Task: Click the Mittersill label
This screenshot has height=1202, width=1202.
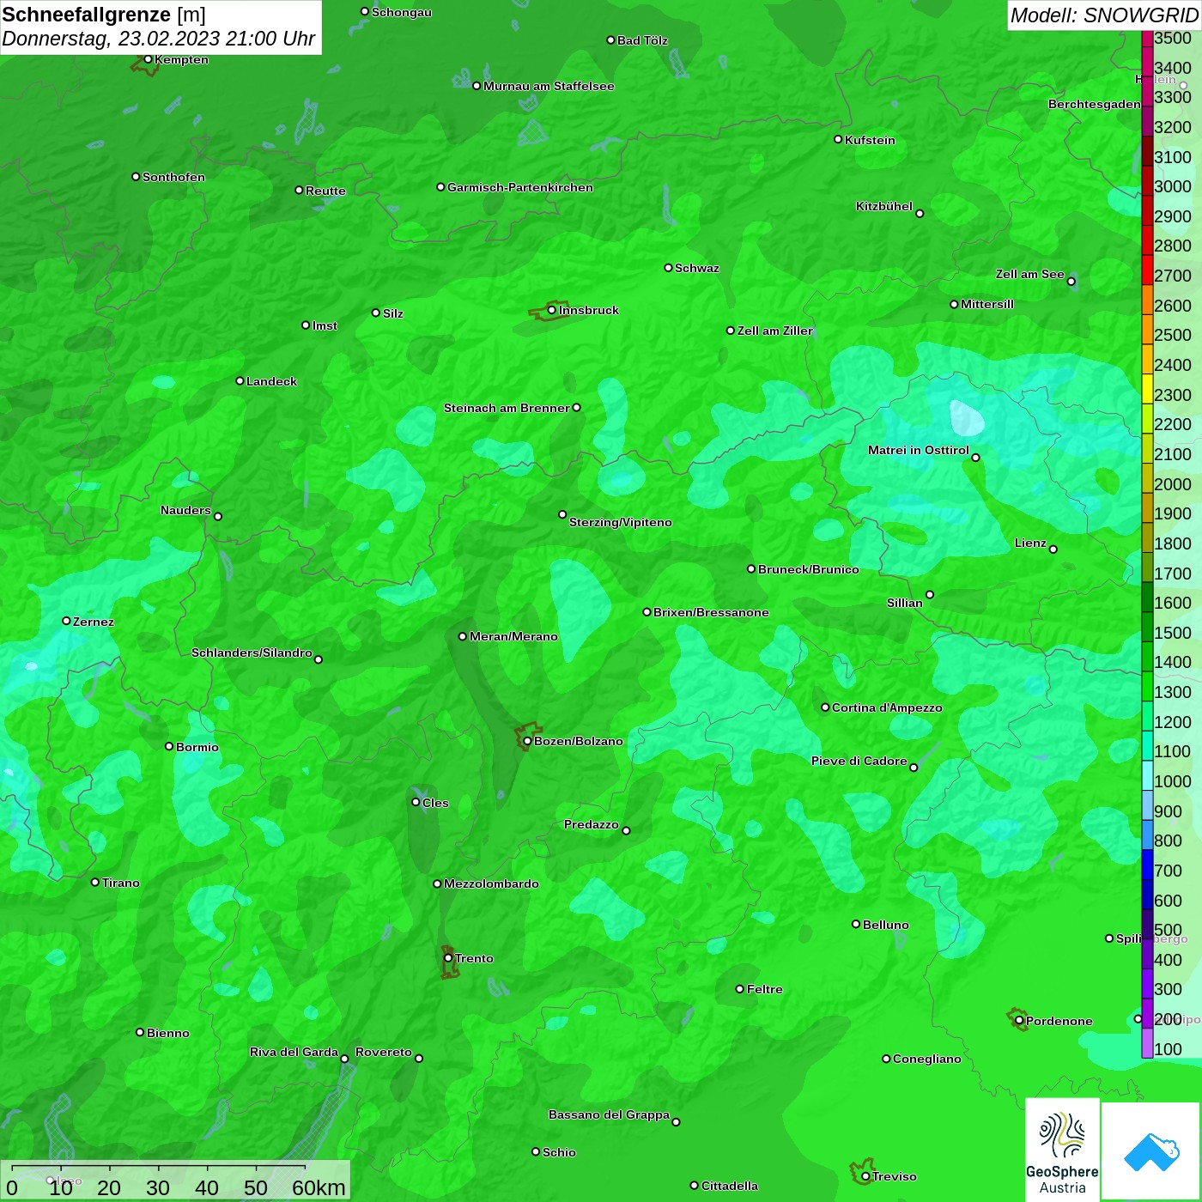Action: [x=987, y=304]
